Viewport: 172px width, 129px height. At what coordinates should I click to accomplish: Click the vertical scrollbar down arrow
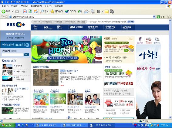[x=170, y=117]
